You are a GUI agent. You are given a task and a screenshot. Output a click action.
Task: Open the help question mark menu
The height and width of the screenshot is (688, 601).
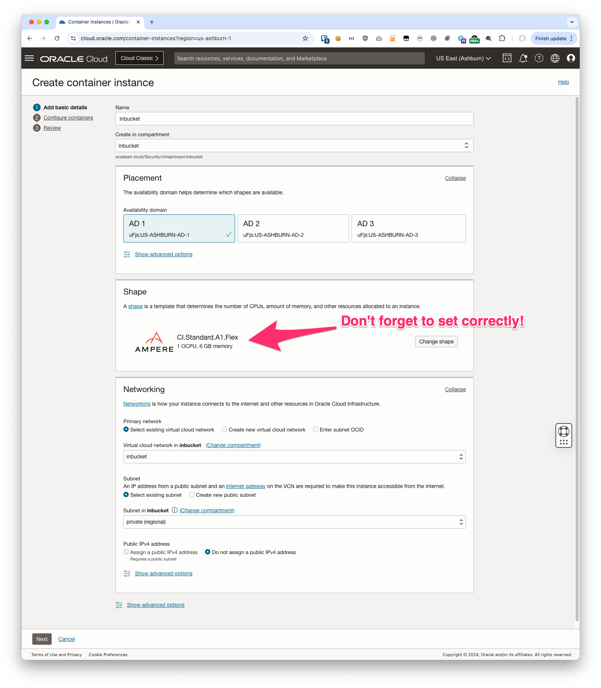point(539,58)
